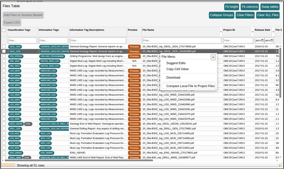Close the File Menu popup
The width and height of the screenshot is (284, 169).
click(213, 57)
